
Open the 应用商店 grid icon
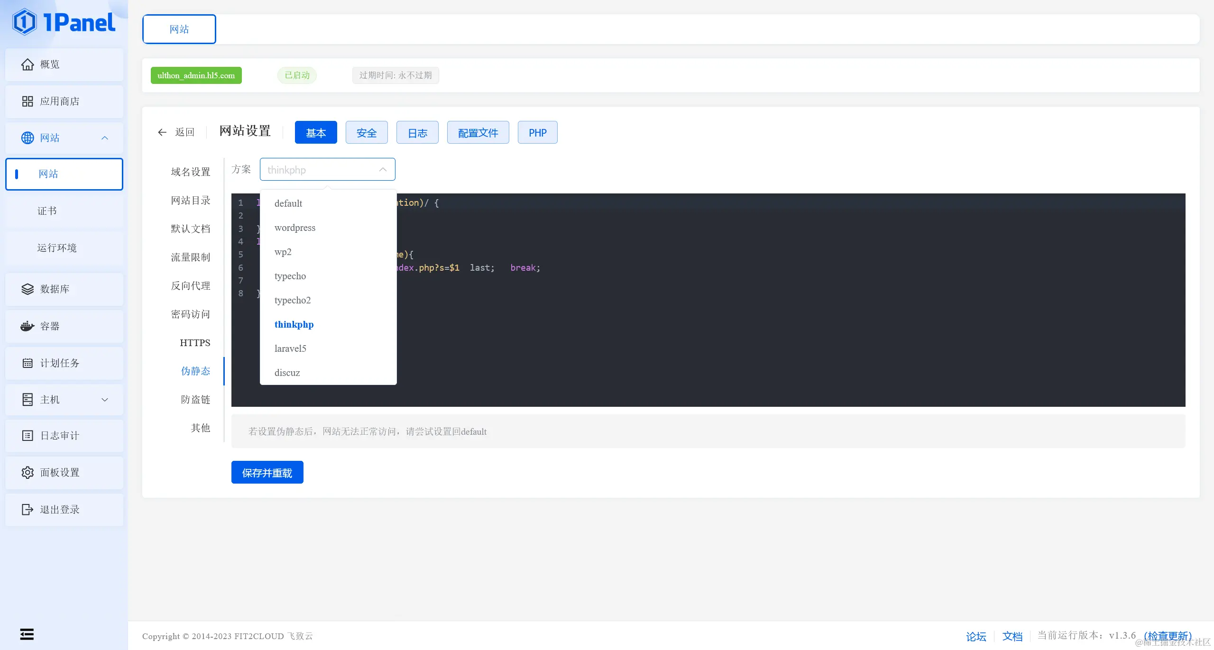point(28,101)
